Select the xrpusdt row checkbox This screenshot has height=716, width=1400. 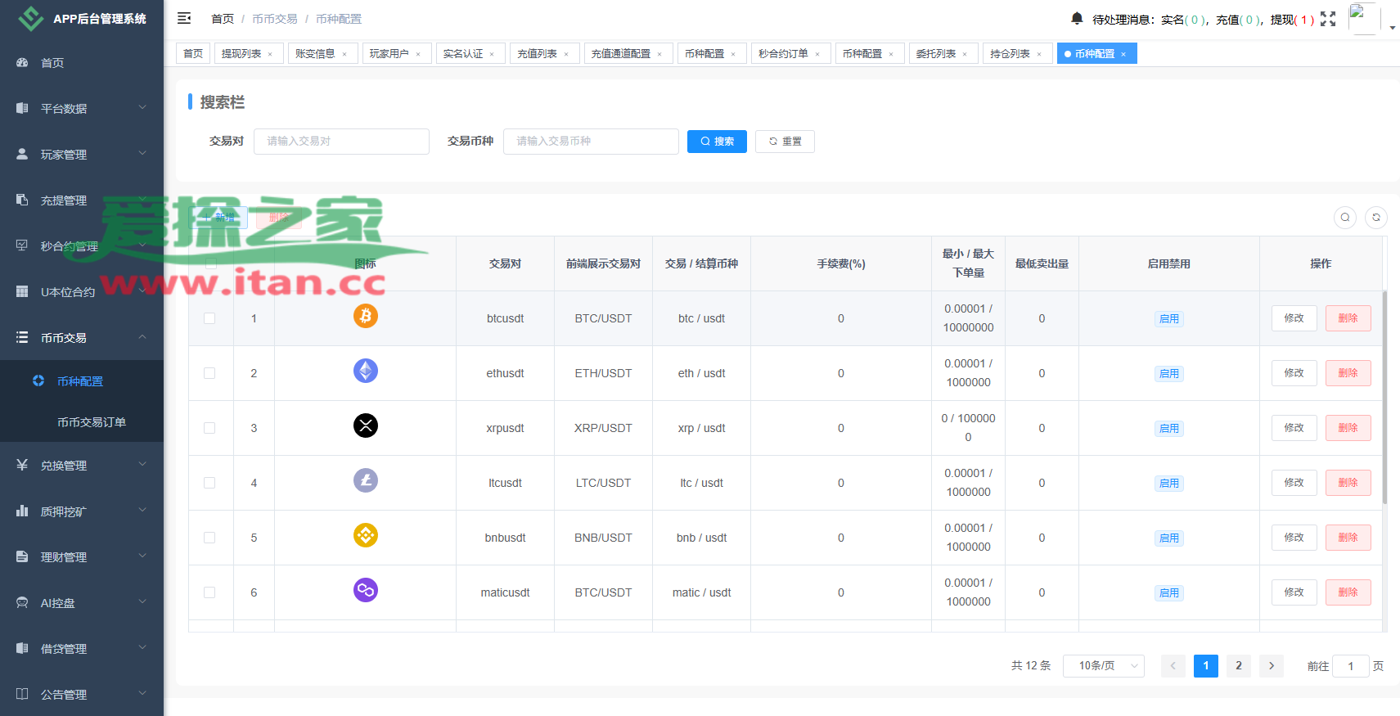tap(209, 428)
